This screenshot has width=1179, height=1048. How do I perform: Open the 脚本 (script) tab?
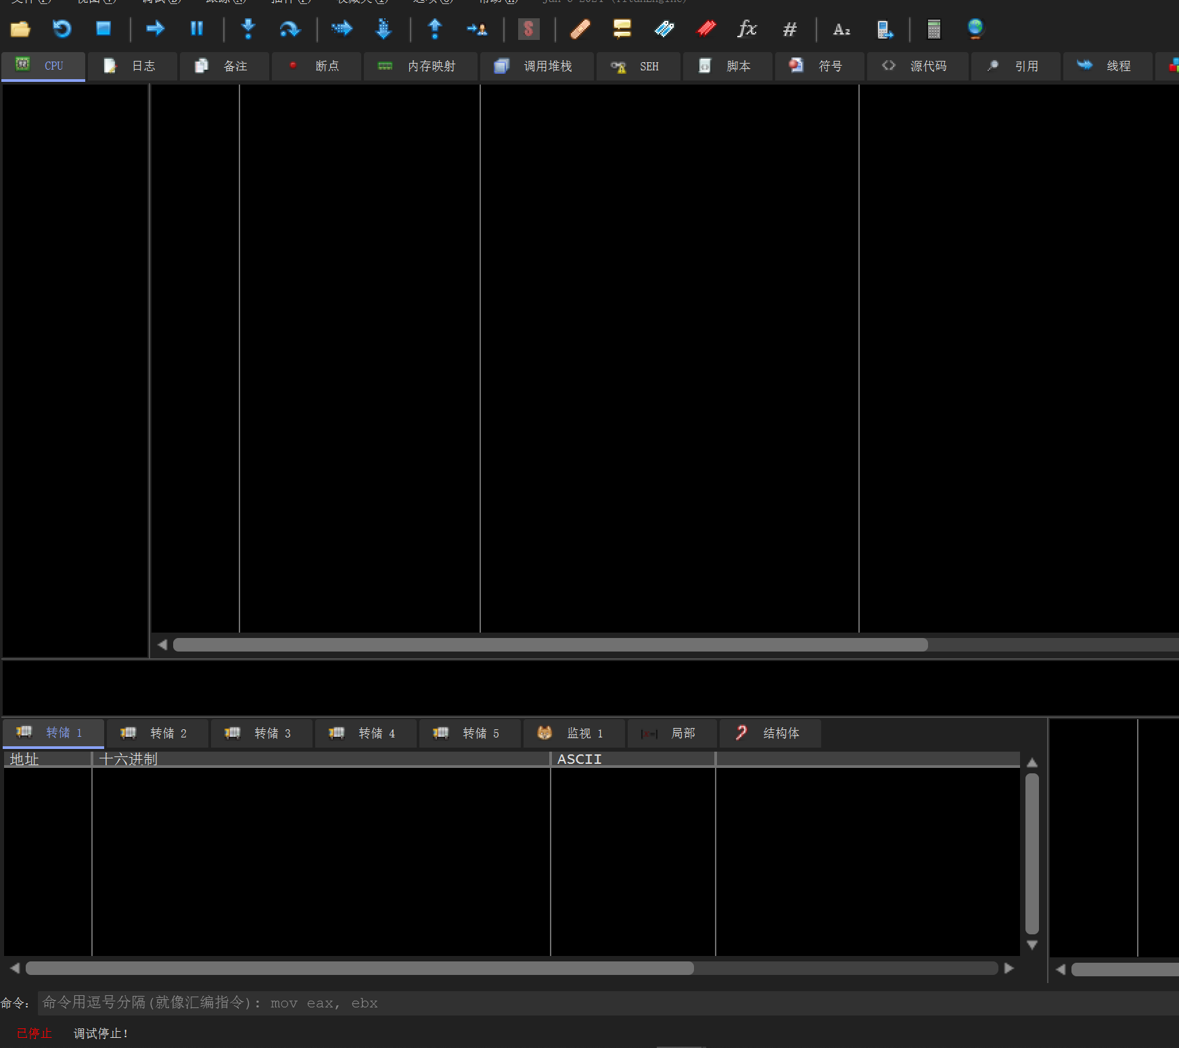pos(728,66)
